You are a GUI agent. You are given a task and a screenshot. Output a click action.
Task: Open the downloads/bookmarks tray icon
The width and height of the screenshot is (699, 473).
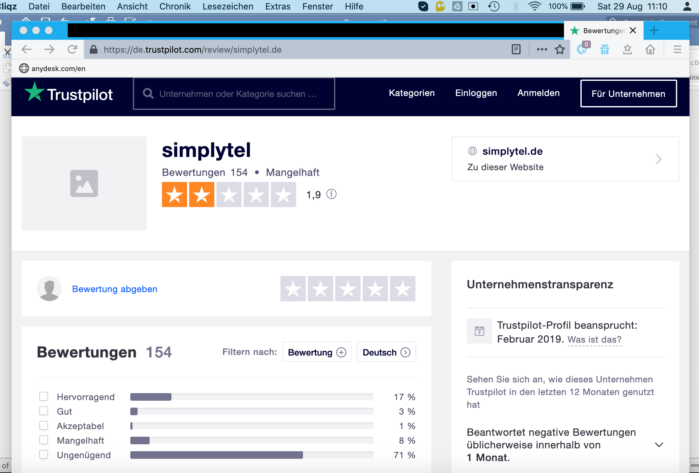pyautogui.click(x=627, y=49)
